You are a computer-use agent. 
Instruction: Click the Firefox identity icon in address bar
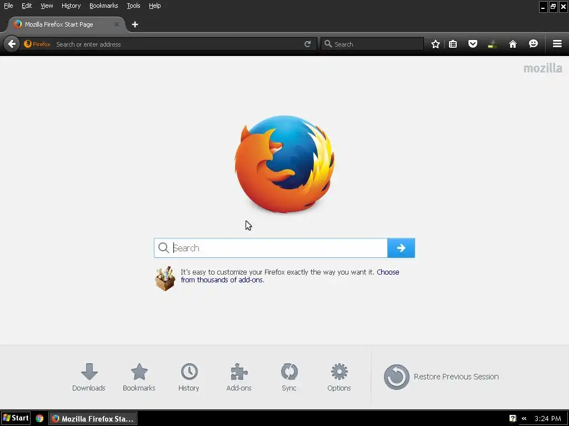pos(37,44)
